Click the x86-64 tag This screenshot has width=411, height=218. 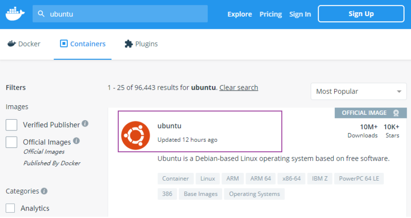pyautogui.click(x=291, y=178)
